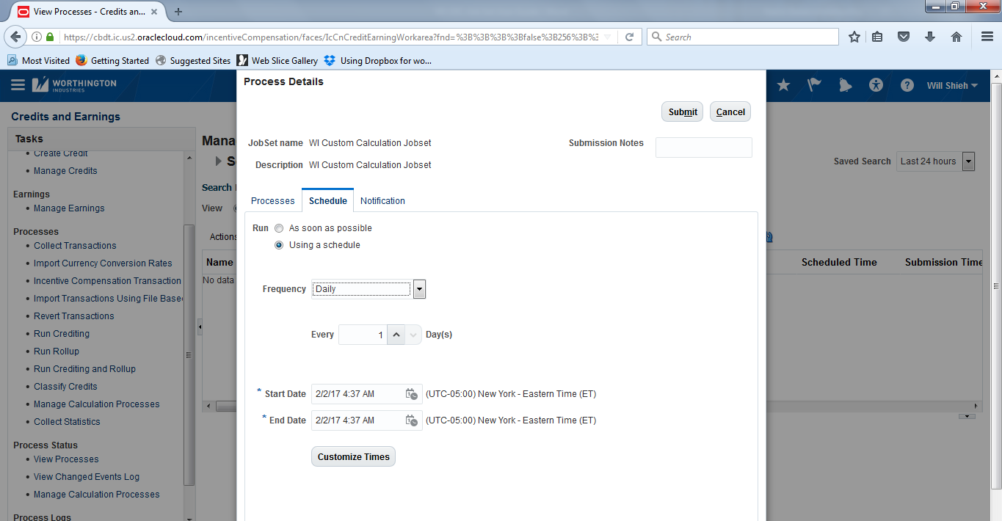The image size is (1002, 521).
Task: Open Most Visited bookmarks folder
Action: (39, 61)
